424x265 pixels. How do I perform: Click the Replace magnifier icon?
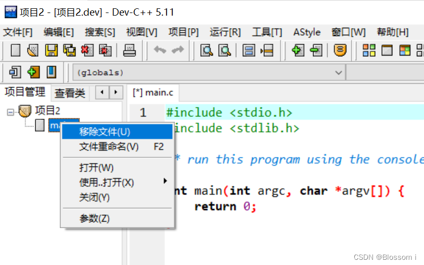tap(224, 51)
